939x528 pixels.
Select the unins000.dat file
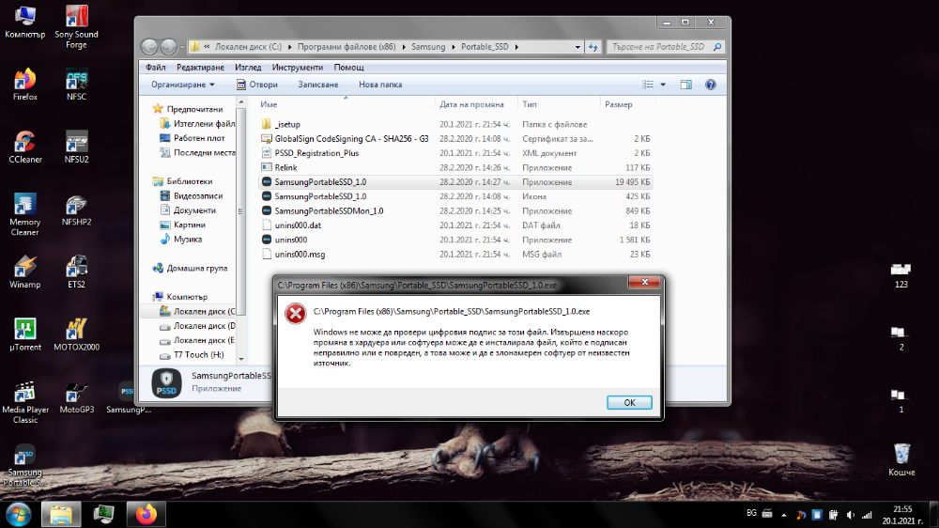(x=298, y=225)
